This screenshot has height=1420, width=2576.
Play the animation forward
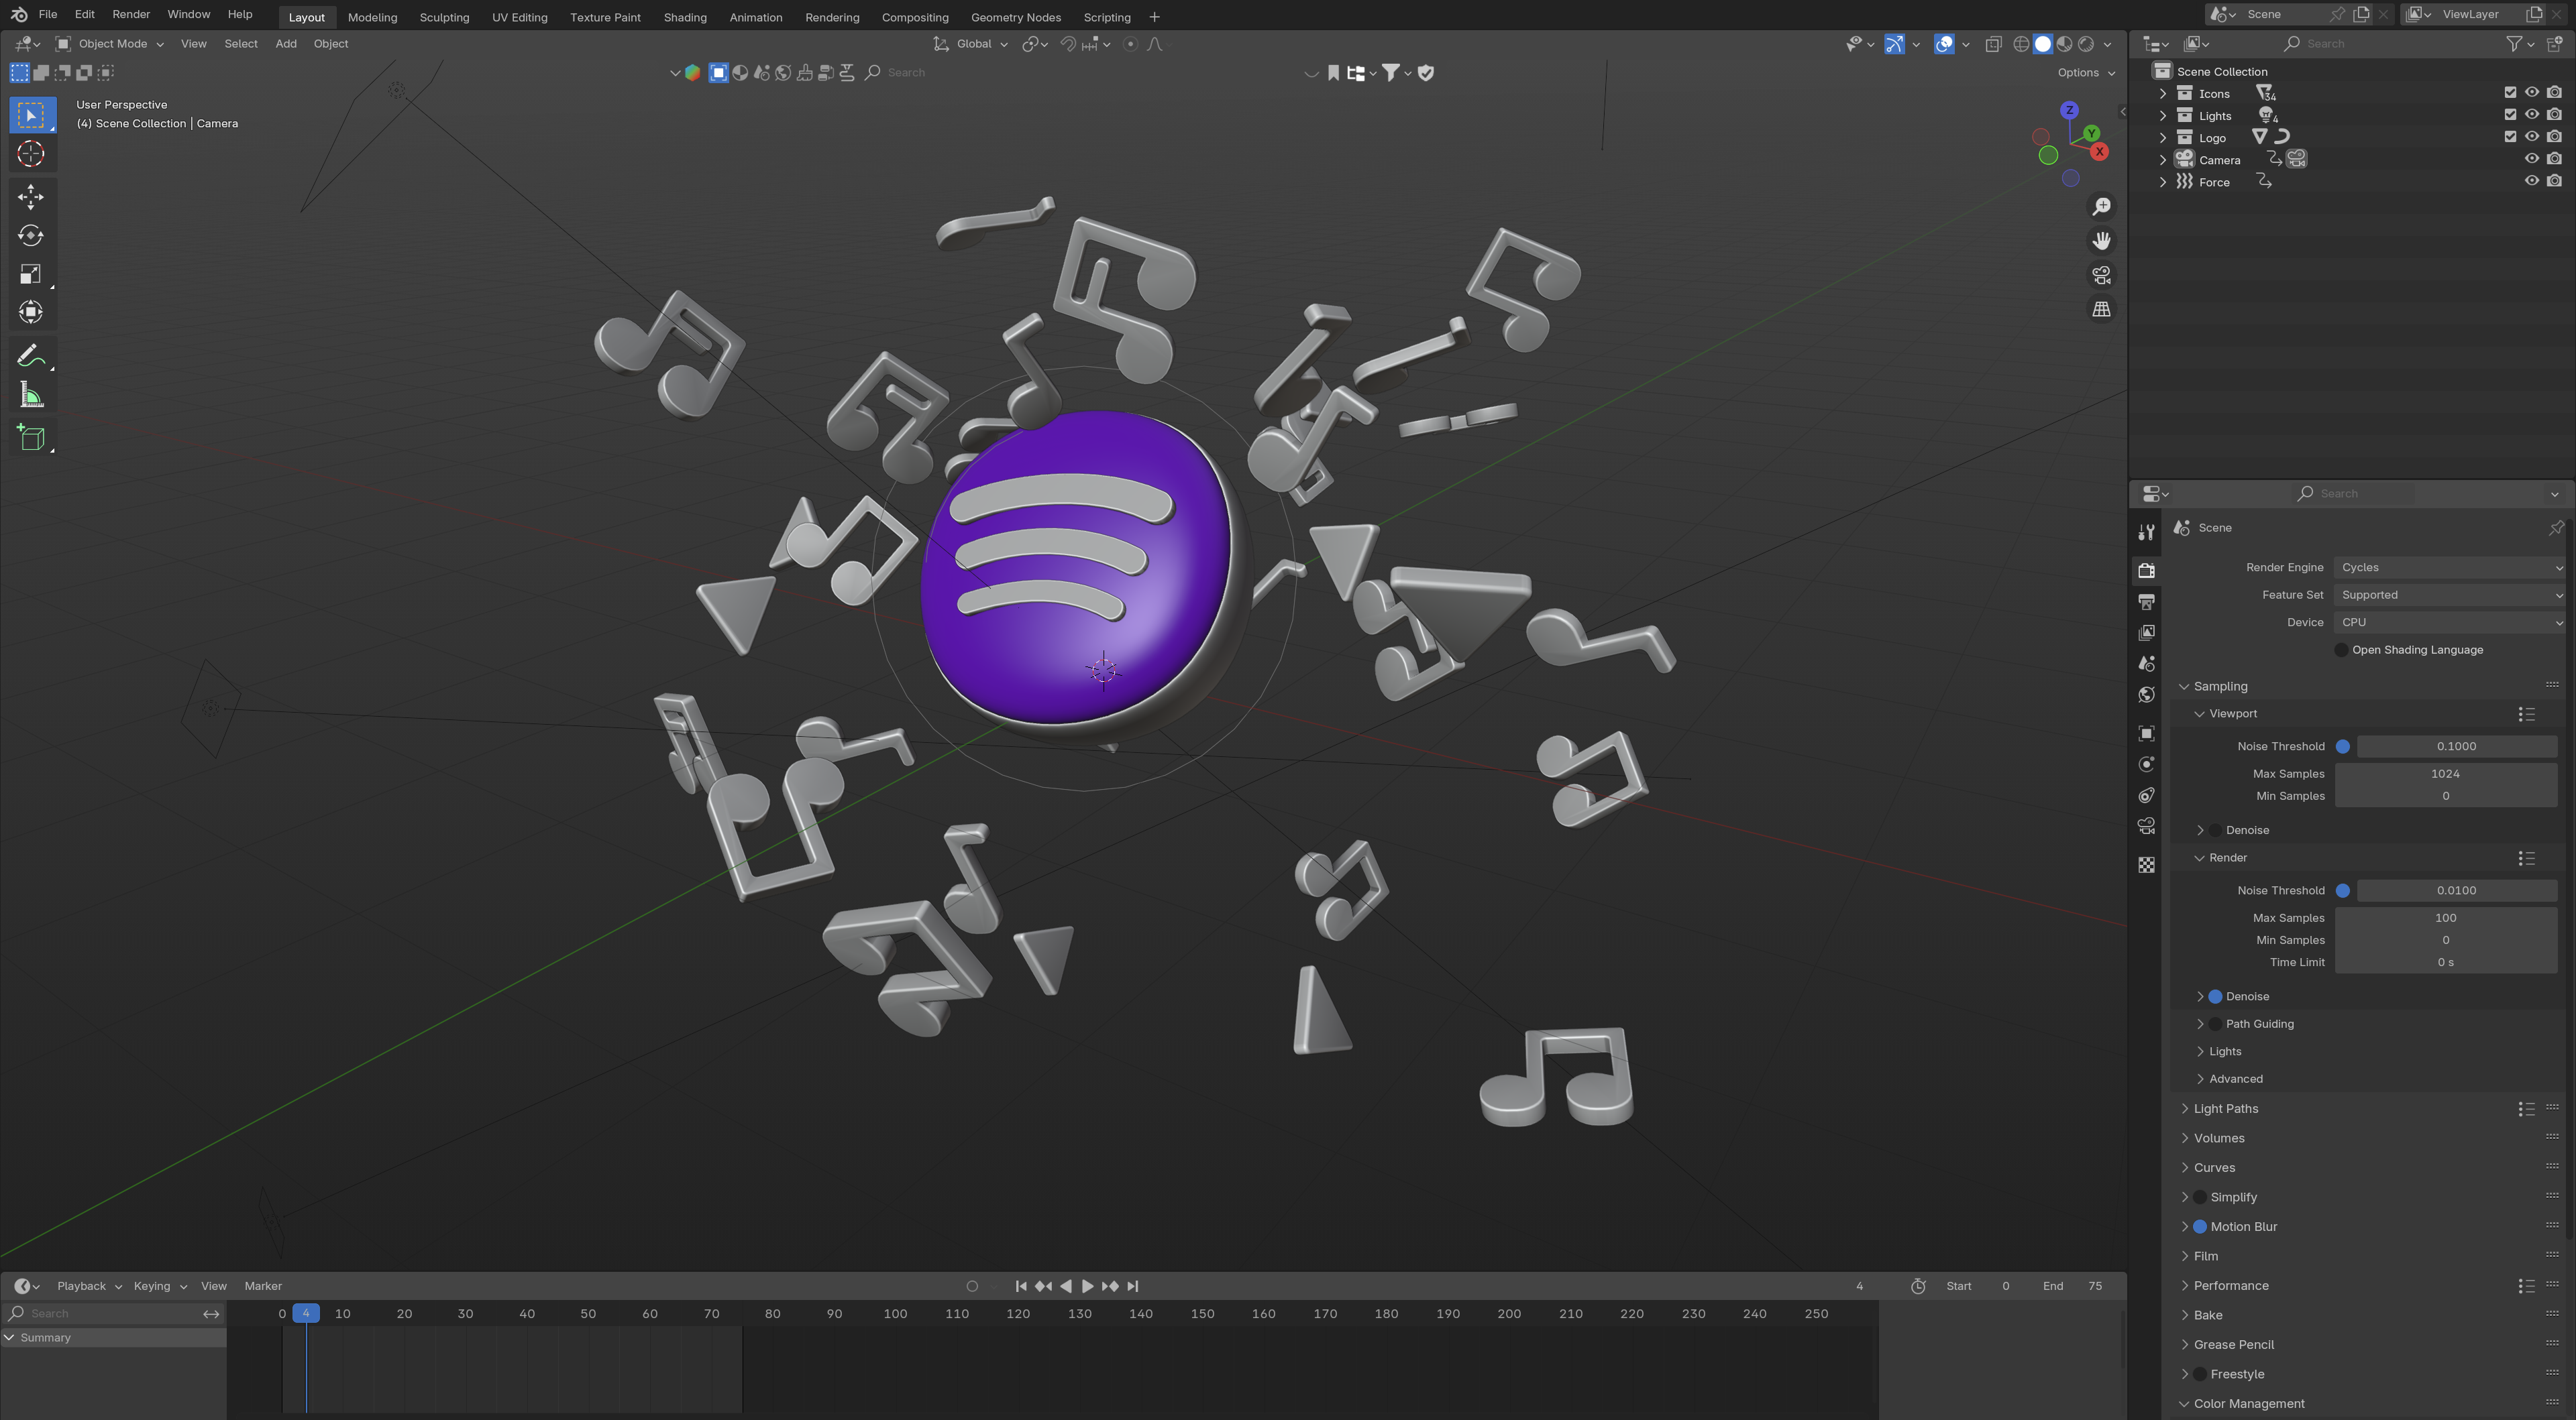coord(1087,1286)
